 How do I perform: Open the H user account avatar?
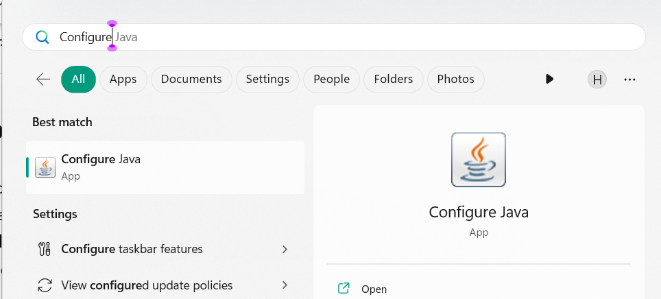click(x=597, y=79)
